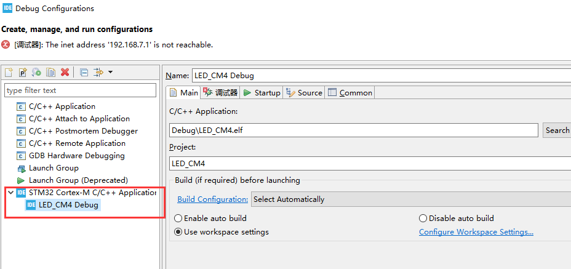Viewport: 571px width, 269px height.
Task: Click the Search button for application
Action: click(x=557, y=130)
